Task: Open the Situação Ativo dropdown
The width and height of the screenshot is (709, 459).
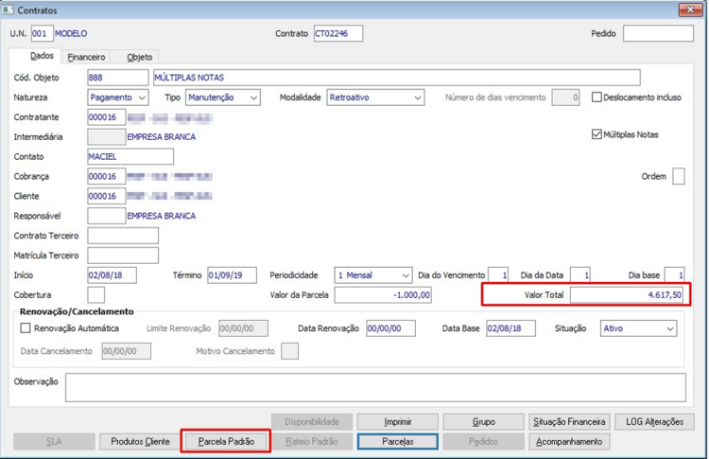Action: pyautogui.click(x=638, y=328)
